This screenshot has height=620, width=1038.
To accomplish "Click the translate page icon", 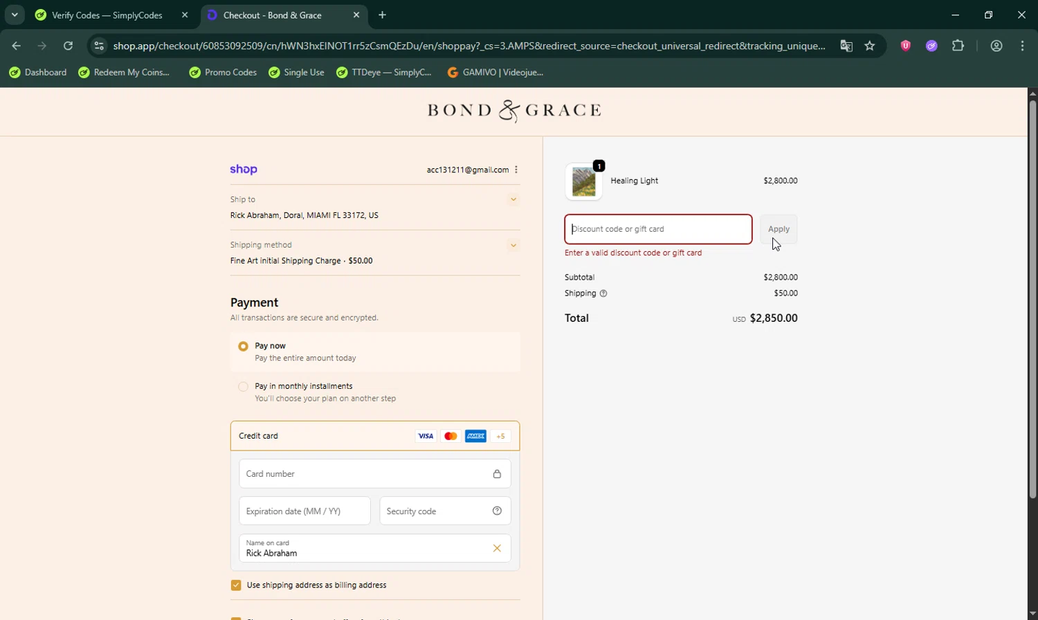I will tap(846, 46).
